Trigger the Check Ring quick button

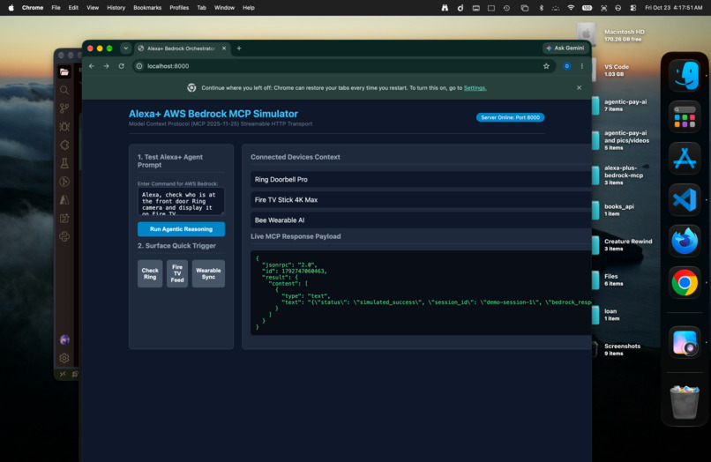pos(150,274)
